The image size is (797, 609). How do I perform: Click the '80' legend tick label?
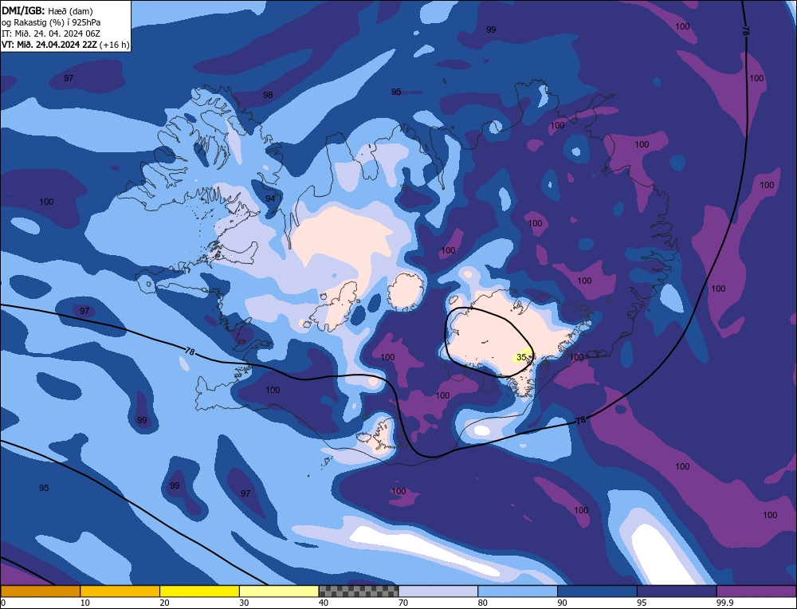click(x=483, y=603)
